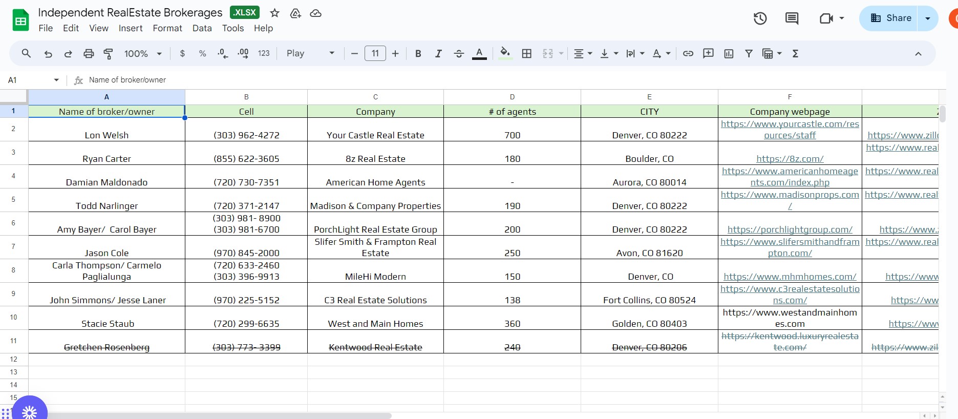958x419 pixels.
Task: Open the borders menu
Action: [526, 53]
